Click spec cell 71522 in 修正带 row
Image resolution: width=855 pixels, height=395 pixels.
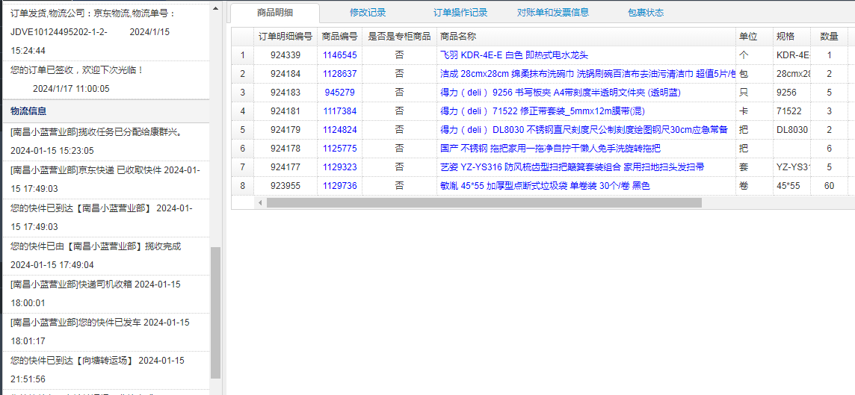[791, 111]
